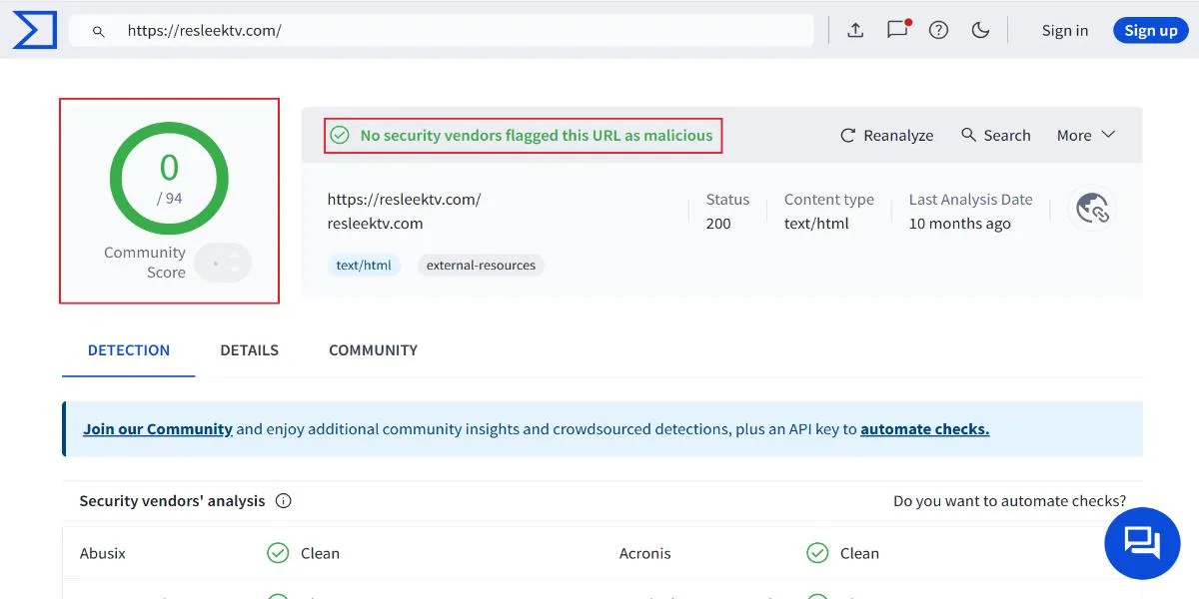Click the Acronis vendor name
The height and width of the screenshot is (599, 1199).
[x=645, y=553]
